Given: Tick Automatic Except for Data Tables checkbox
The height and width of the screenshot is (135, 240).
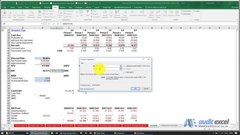Looking at the screenshot, I should pos(51,3).
